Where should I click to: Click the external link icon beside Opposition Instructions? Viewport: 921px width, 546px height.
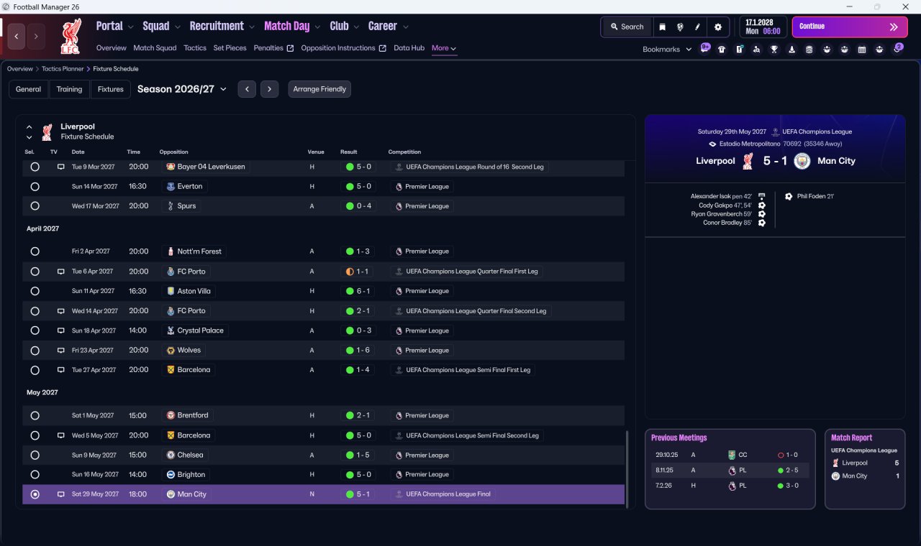(383, 48)
